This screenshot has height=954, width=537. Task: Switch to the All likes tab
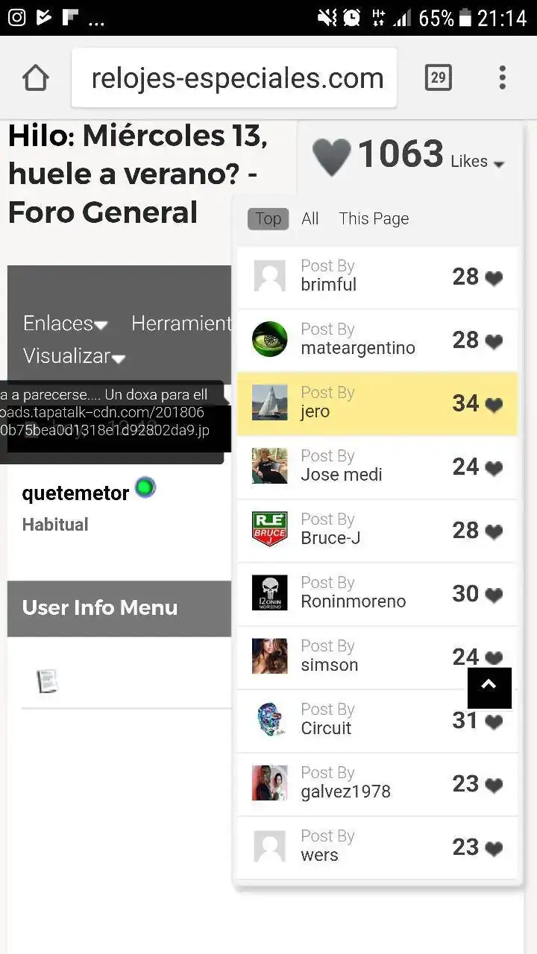[310, 218]
